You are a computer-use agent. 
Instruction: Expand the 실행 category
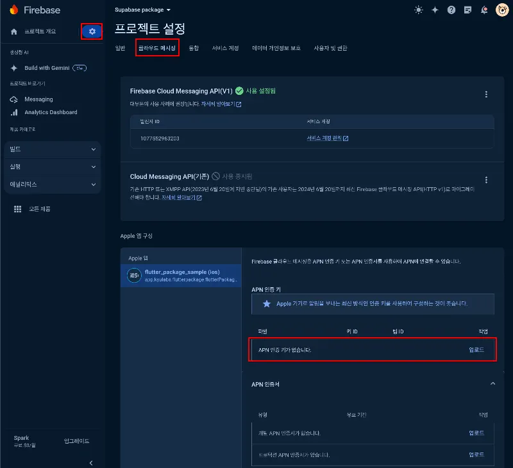point(53,167)
